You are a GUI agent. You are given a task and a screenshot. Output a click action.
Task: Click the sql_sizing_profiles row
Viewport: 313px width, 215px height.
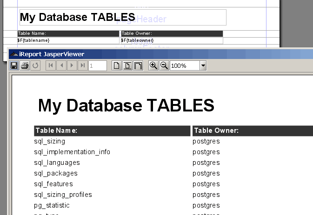pos(63,195)
